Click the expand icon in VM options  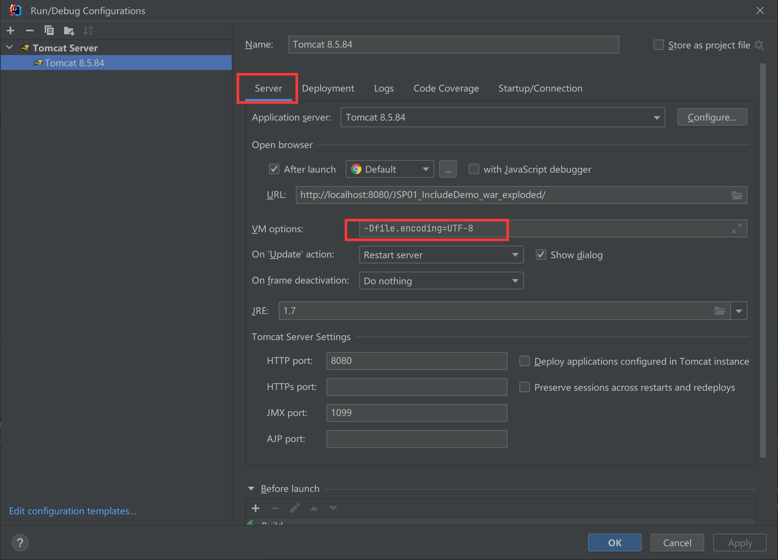[737, 228]
